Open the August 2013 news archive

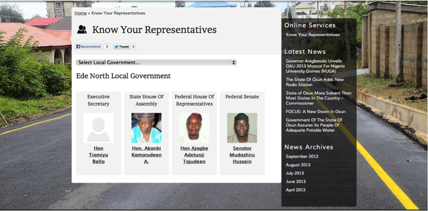(x=298, y=165)
